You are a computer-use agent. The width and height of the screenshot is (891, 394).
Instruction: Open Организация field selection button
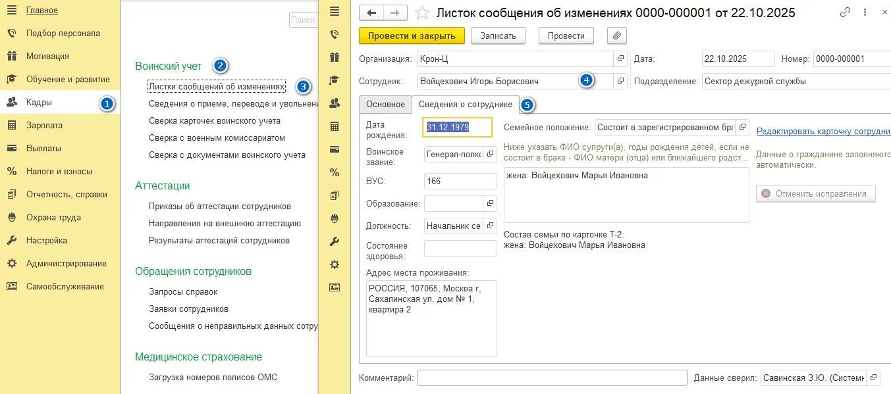(620, 59)
